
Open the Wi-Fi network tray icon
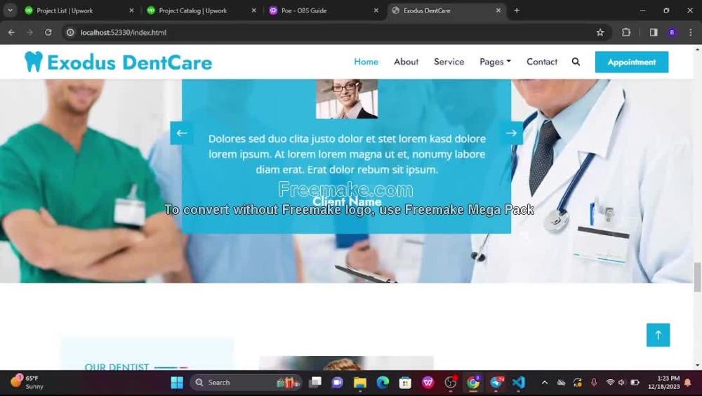[x=610, y=383]
